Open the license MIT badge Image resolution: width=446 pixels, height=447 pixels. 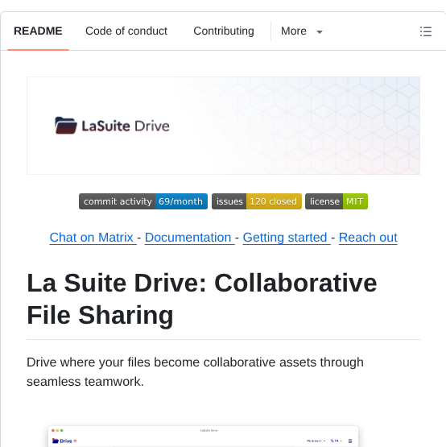click(x=337, y=201)
